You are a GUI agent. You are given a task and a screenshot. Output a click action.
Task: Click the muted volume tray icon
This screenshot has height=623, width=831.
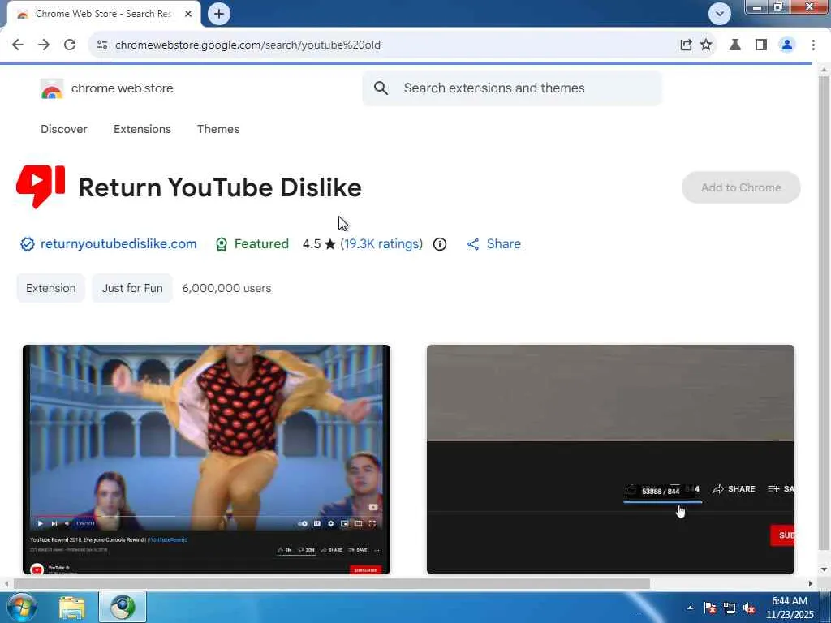(749, 608)
